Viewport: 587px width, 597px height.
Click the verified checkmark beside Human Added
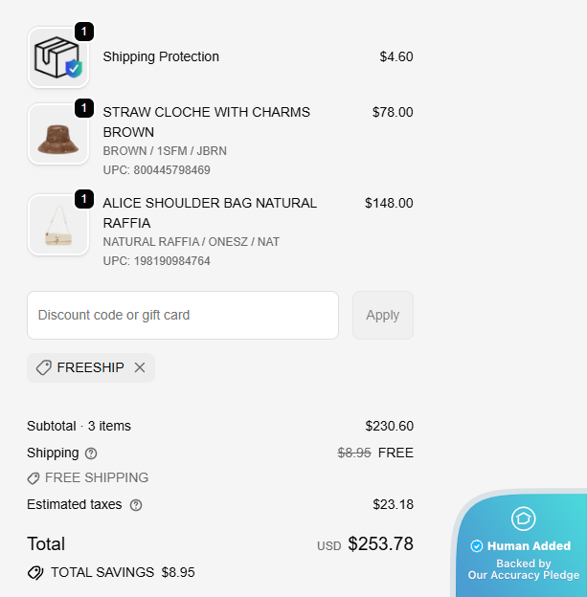point(477,546)
